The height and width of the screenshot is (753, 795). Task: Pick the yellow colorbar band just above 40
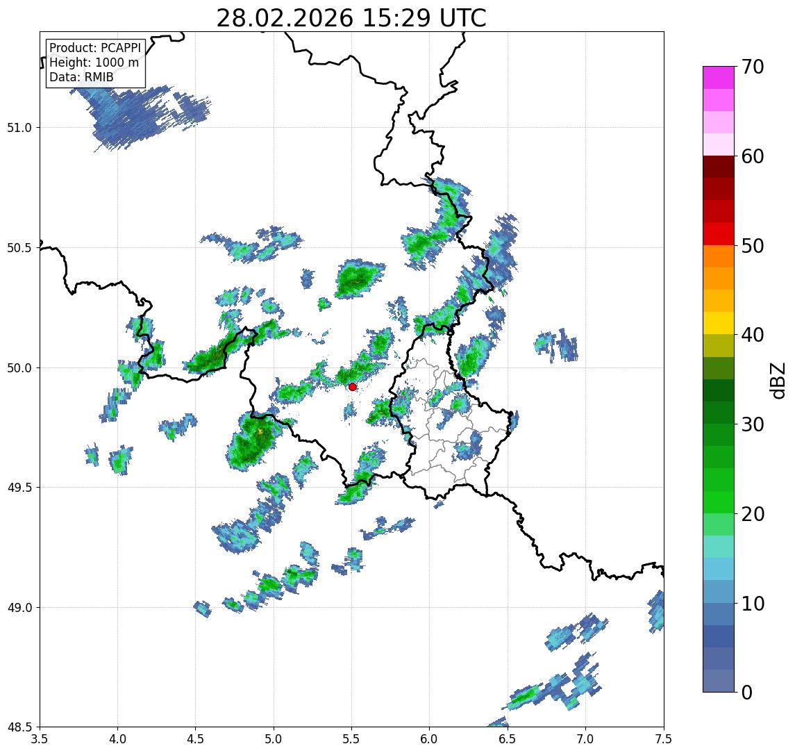(719, 323)
